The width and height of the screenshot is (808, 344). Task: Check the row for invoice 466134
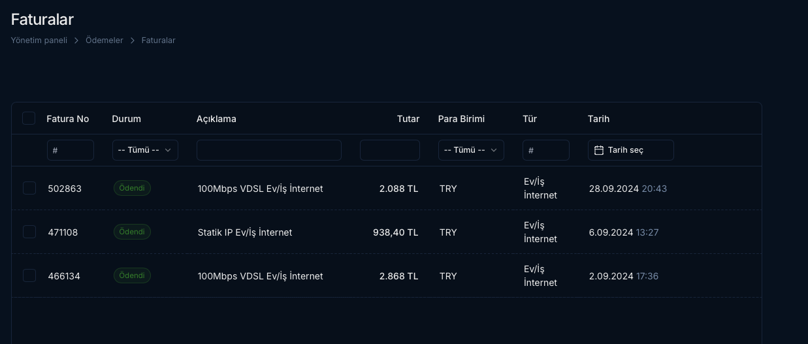(29, 275)
